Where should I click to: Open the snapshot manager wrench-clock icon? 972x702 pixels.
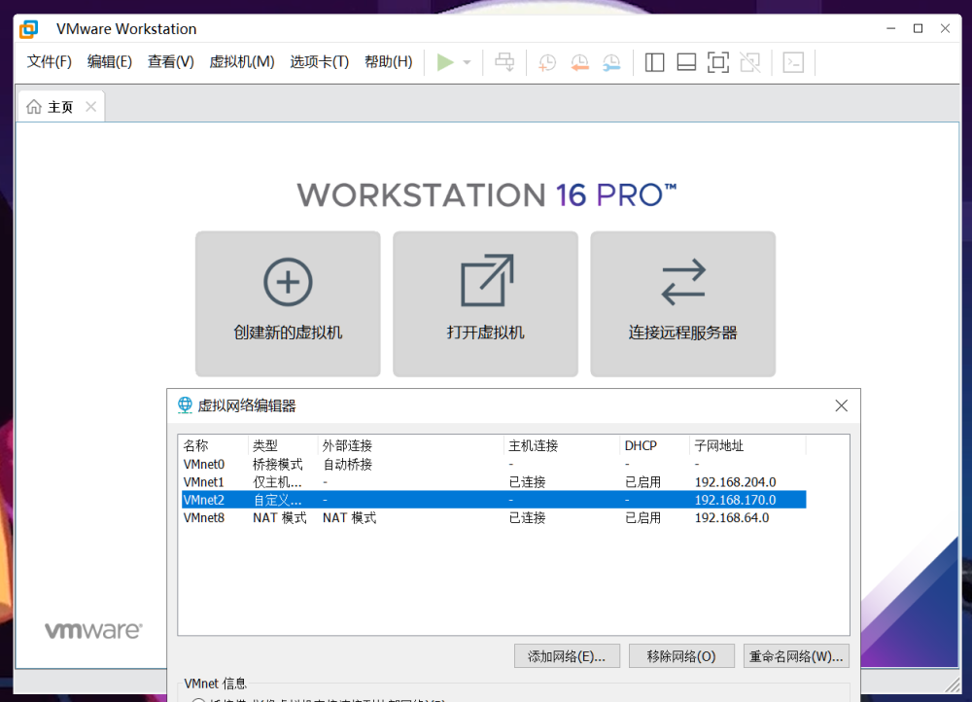click(x=611, y=62)
